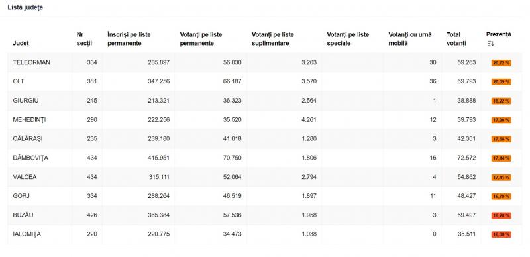Click the sort icon under Prezență header
The image size is (530, 257).
point(490,44)
